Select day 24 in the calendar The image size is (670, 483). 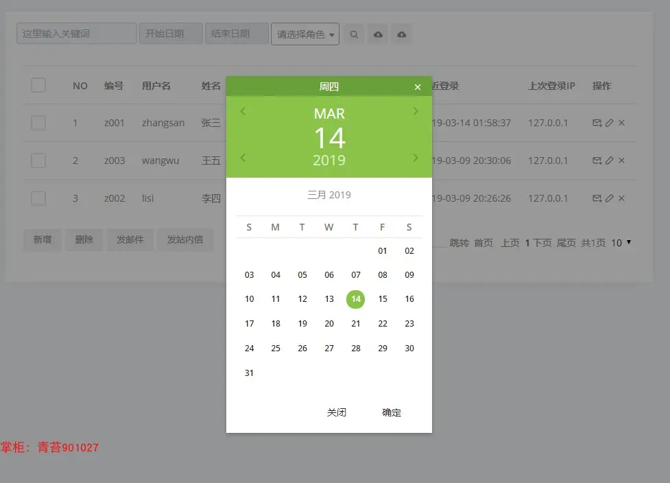[249, 349]
